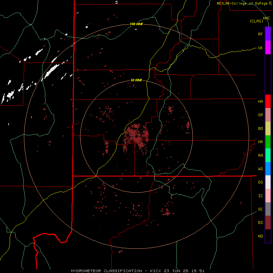Click the [CLAS] units label

(x=256, y=21)
